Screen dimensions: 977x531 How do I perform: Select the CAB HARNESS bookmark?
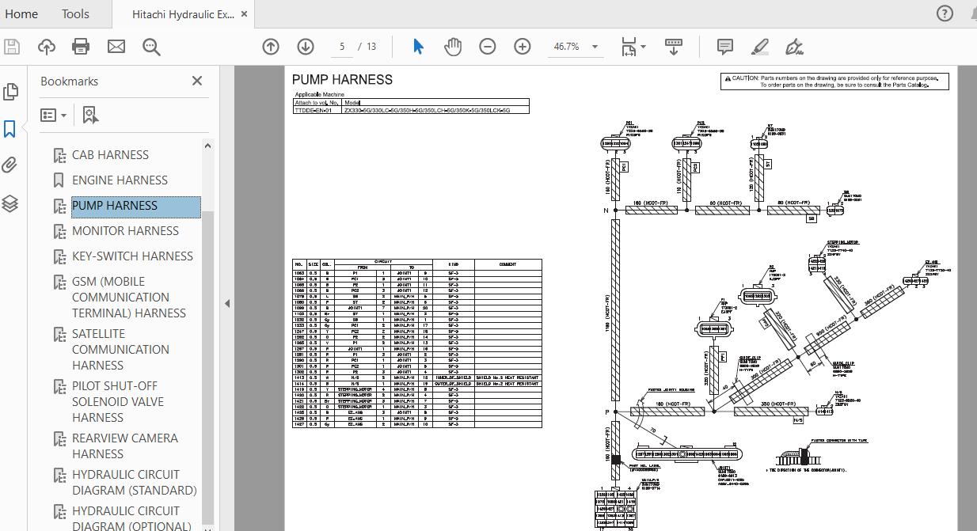click(x=110, y=155)
